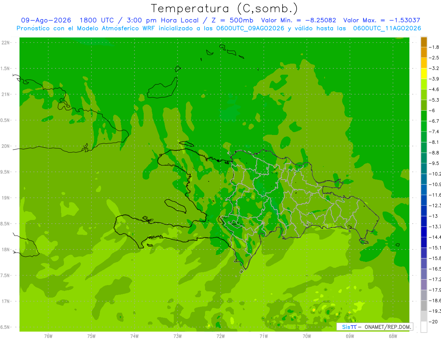441x341 pixels.
Task: Click the "72W" longitude label
Action: click(220, 336)
